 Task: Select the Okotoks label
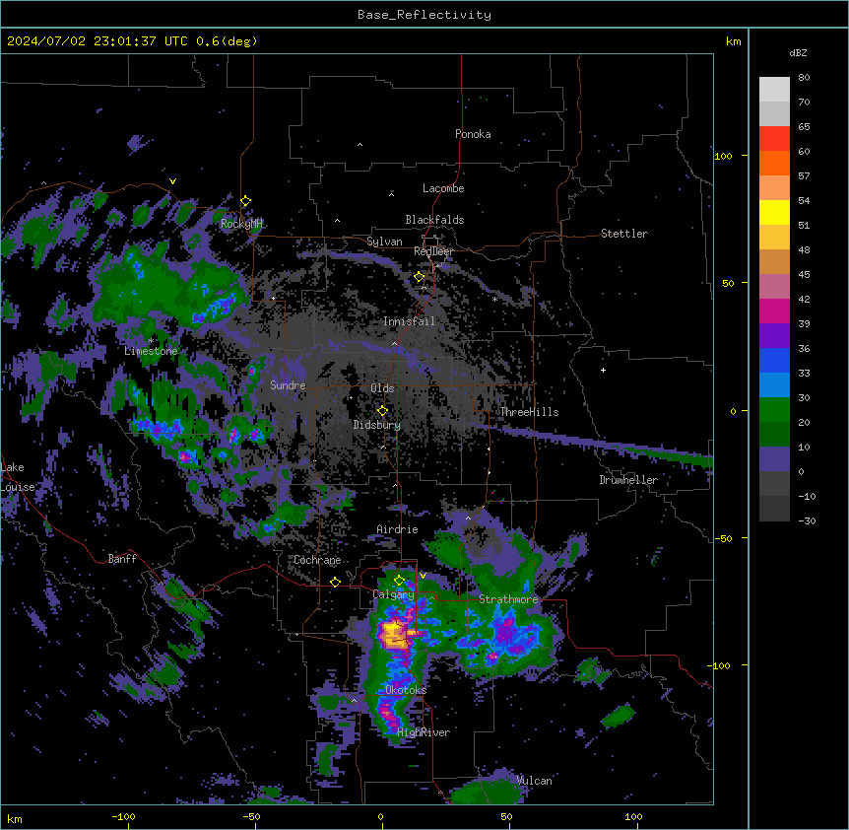pyautogui.click(x=406, y=690)
